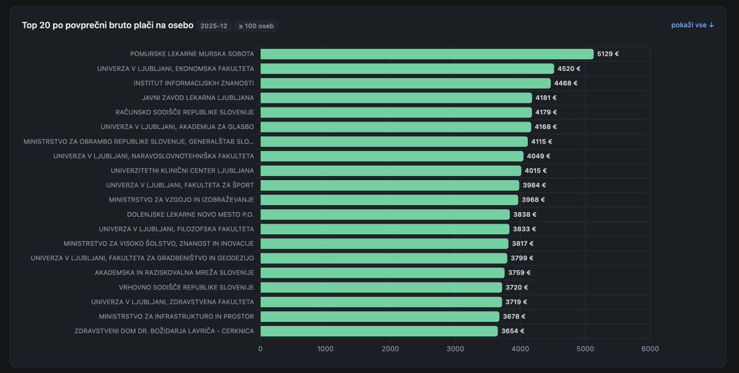Click the value '3799 €'
The height and width of the screenshot is (373, 739).
click(x=522, y=258)
